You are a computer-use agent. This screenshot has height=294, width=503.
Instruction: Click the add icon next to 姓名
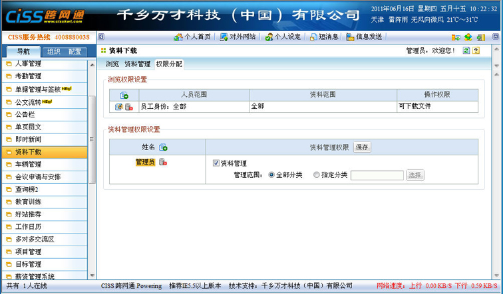163,147
